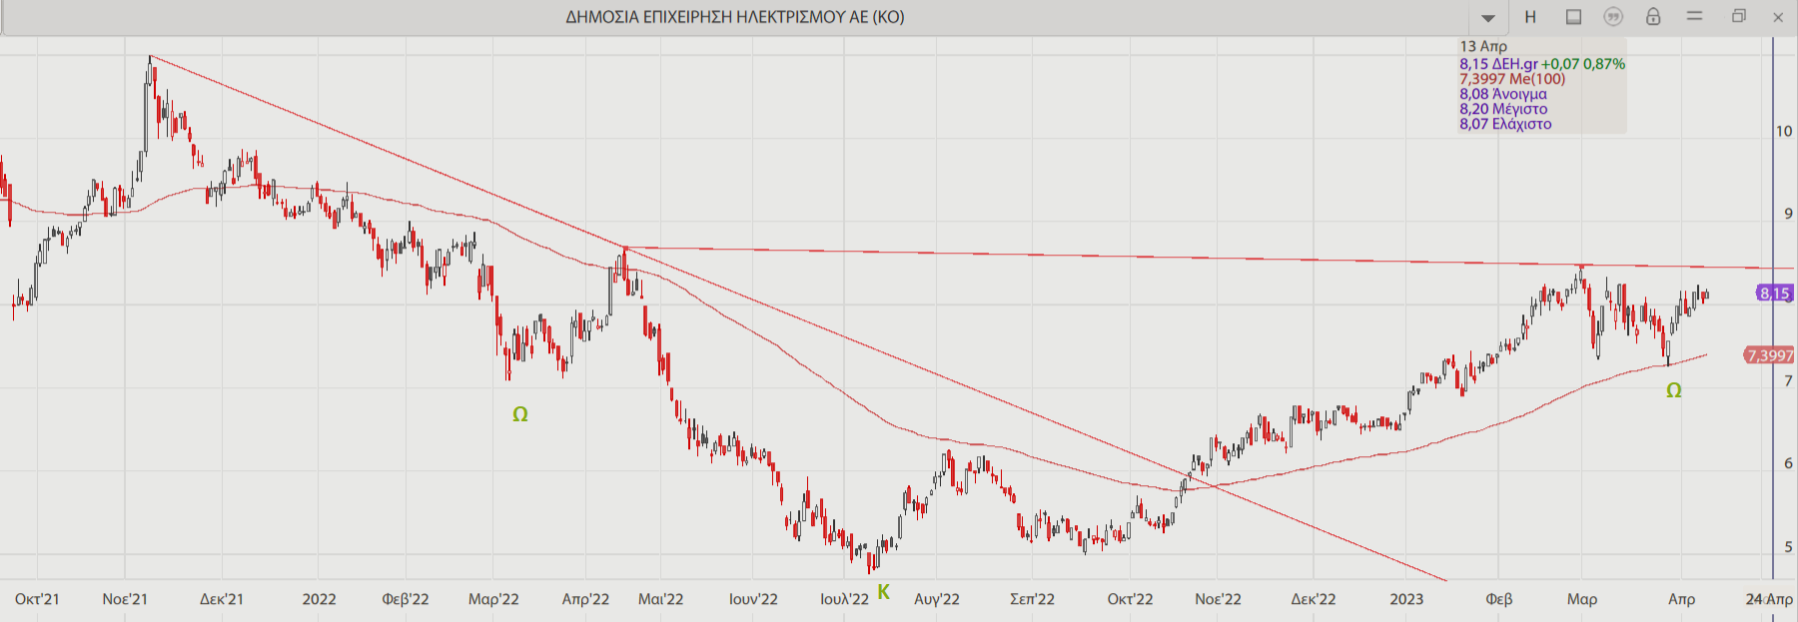
Task: Close the chart with the X icon
Action: point(1778,17)
